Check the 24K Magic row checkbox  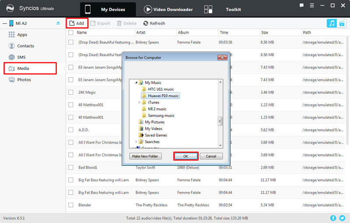click(x=71, y=92)
